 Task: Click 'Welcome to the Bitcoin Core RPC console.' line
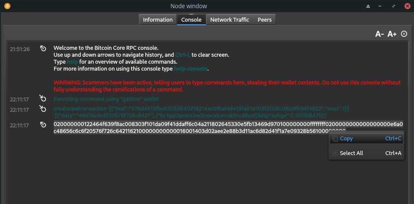(x=106, y=48)
